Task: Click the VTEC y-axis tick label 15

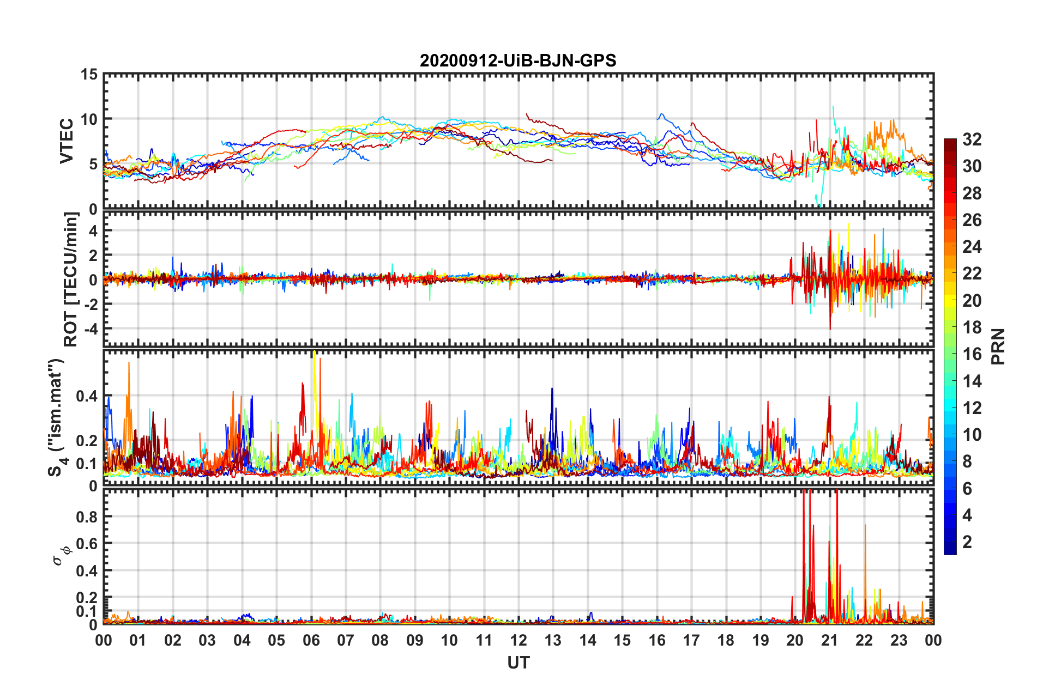Action: (89, 75)
